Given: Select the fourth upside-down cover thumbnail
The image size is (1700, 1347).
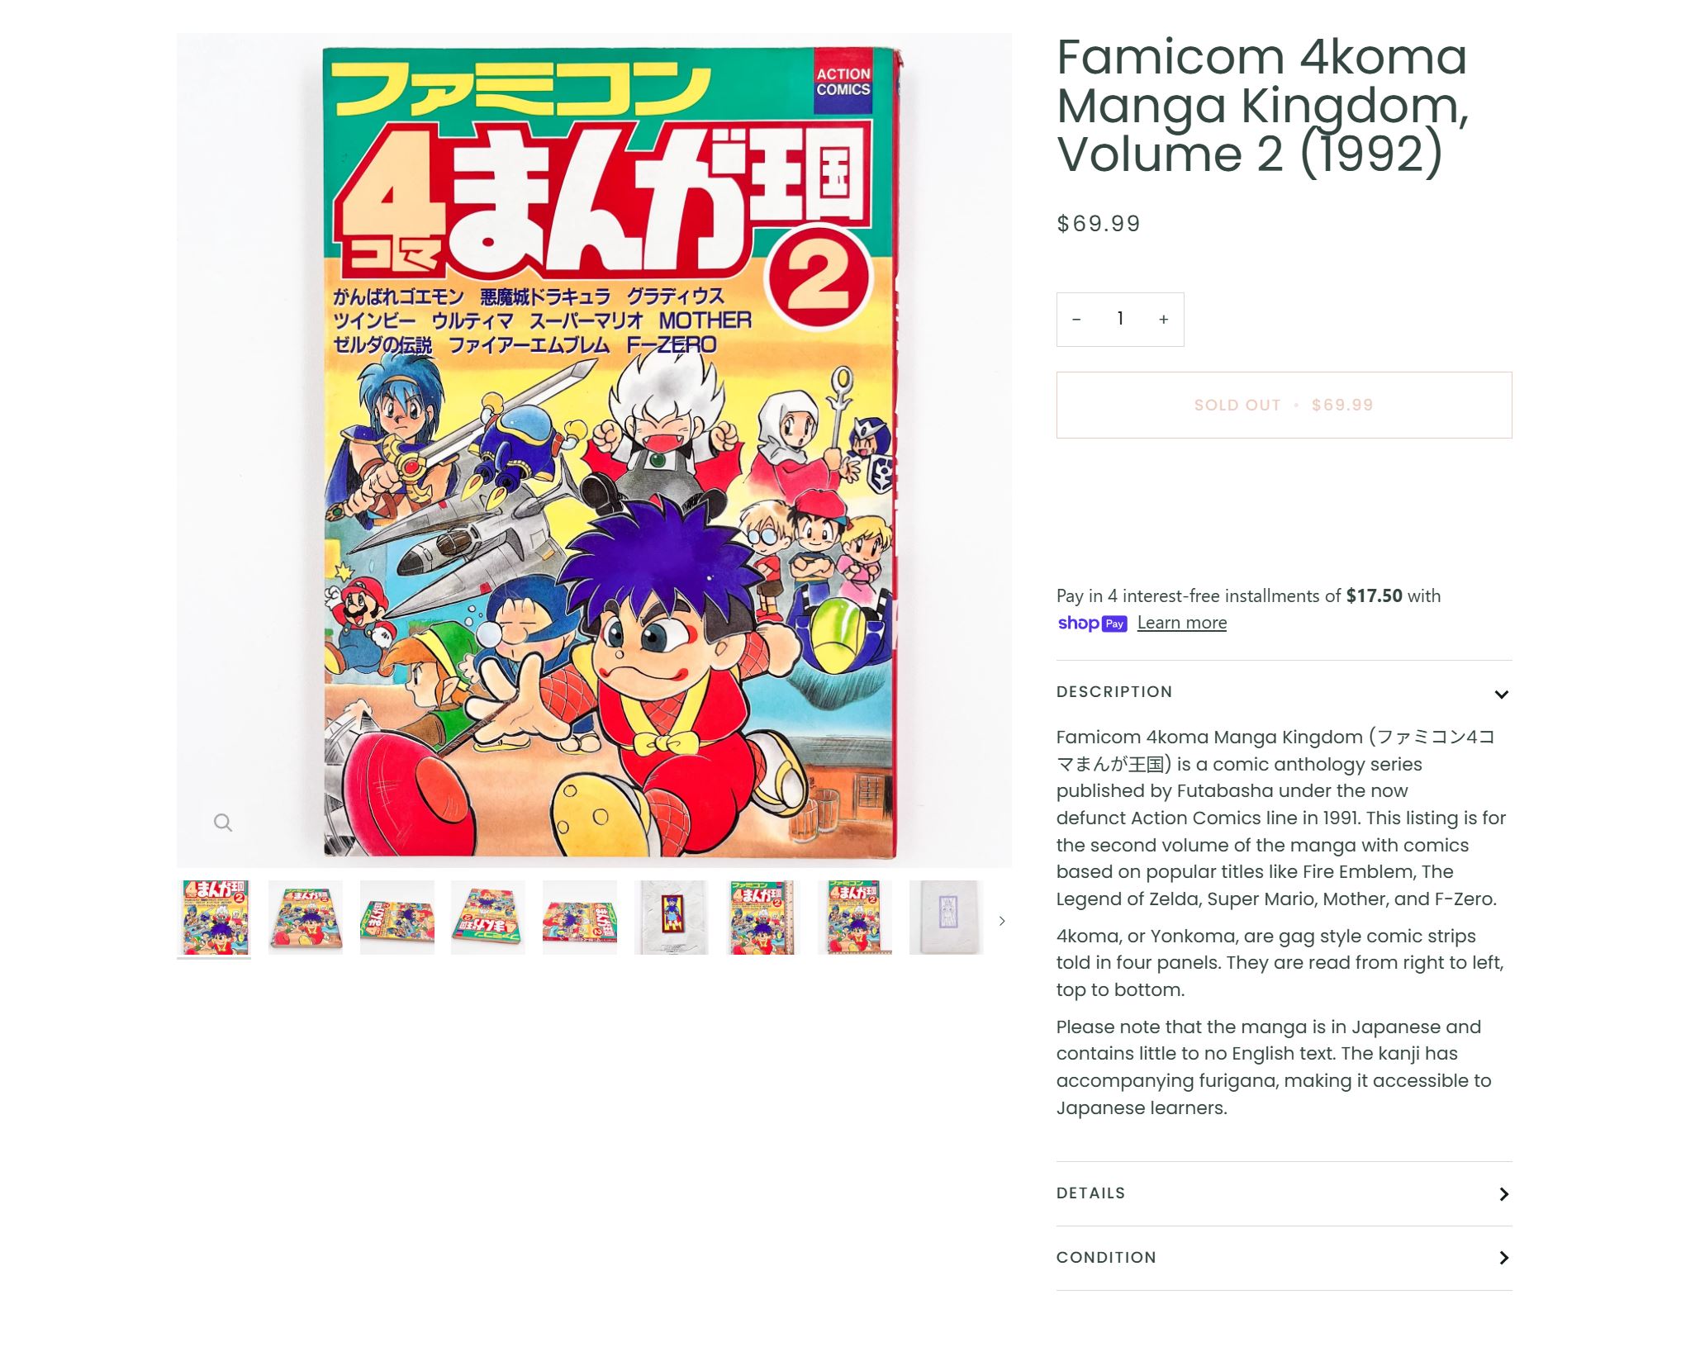Looking at the screenshot, I should pos(488,918).
